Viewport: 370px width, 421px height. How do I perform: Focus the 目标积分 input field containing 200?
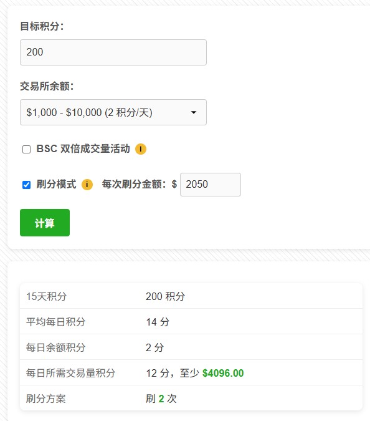[113, 52]
